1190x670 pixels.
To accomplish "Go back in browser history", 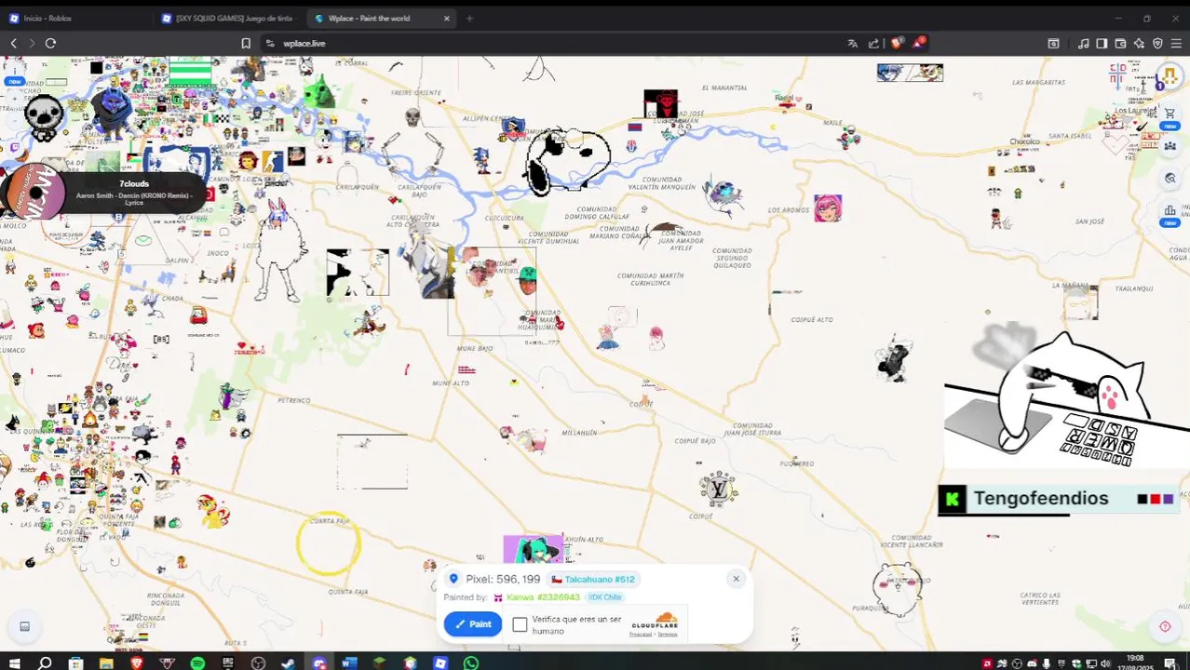I will tap(13, 43).
